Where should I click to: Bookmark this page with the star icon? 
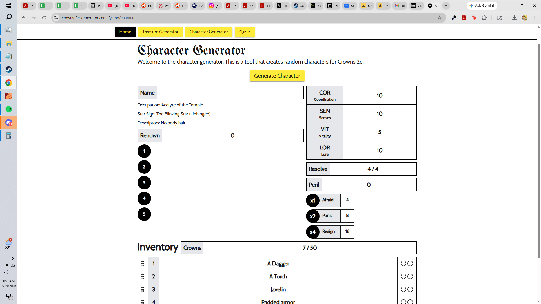tap(439, 18)
